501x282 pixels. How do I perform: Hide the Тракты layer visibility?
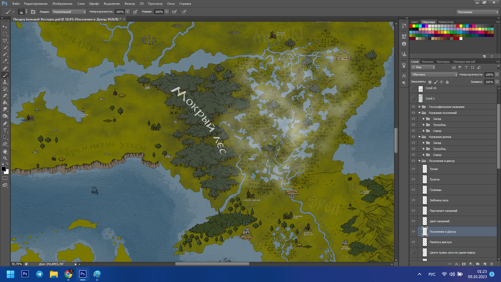413,179
